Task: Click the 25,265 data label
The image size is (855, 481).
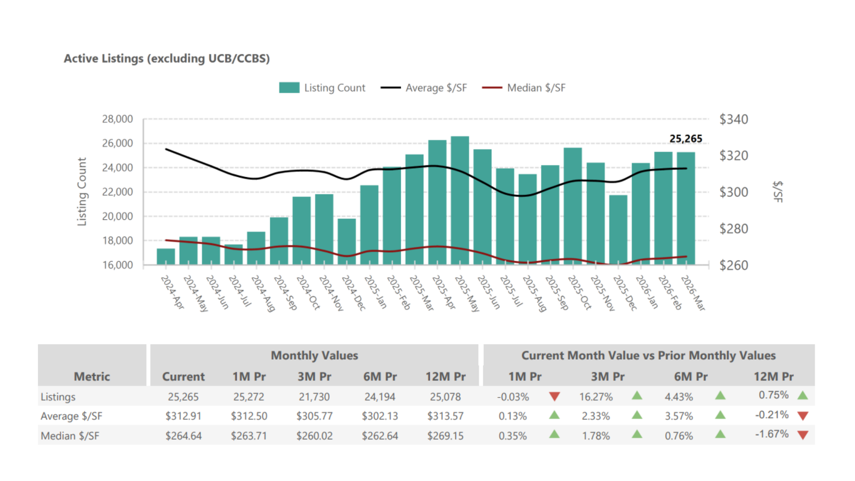Action: (x=686, y=139)
